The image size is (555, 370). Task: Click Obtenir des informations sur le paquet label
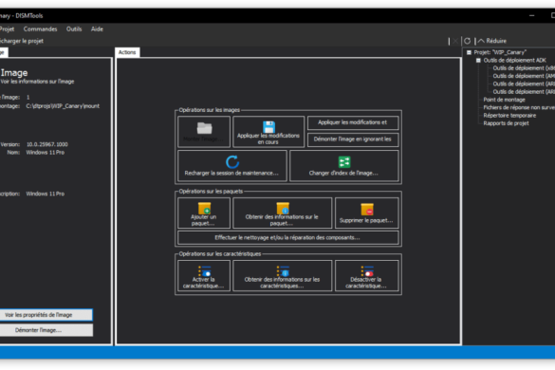click(x=282, y=220)
